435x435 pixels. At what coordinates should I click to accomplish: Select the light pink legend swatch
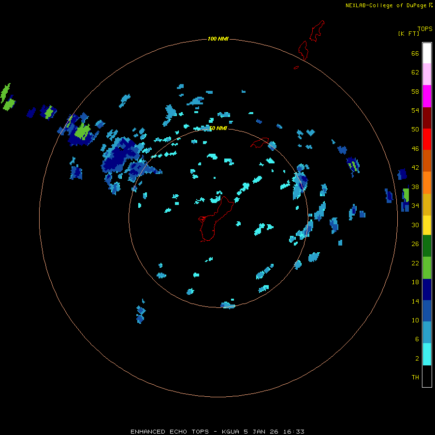point(427,74)
